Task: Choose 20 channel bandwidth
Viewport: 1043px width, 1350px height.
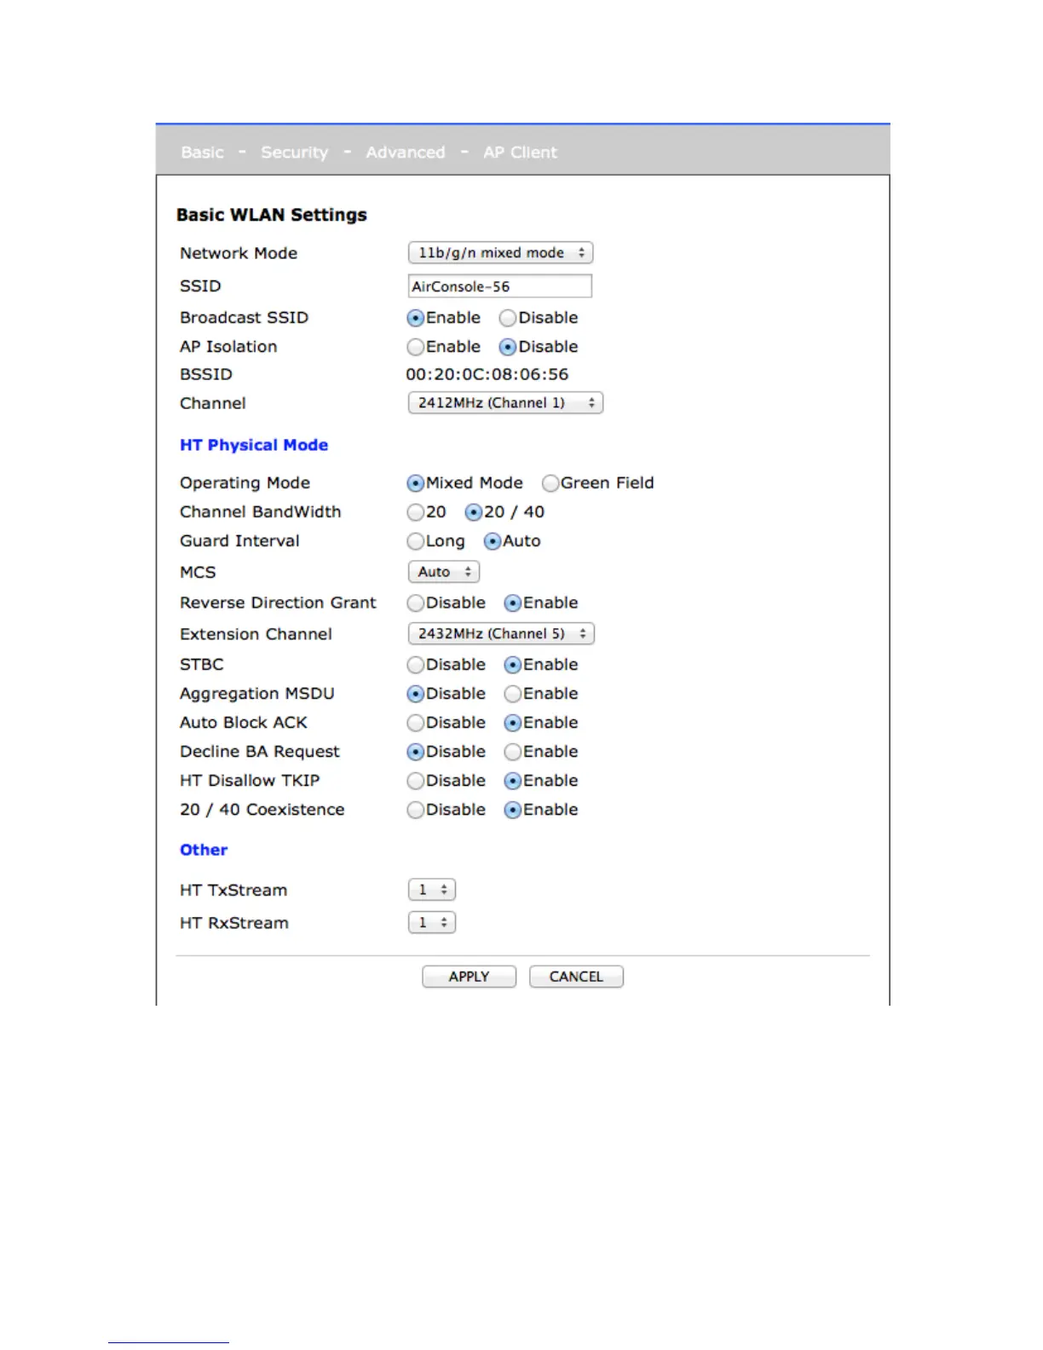Action: 415,512
